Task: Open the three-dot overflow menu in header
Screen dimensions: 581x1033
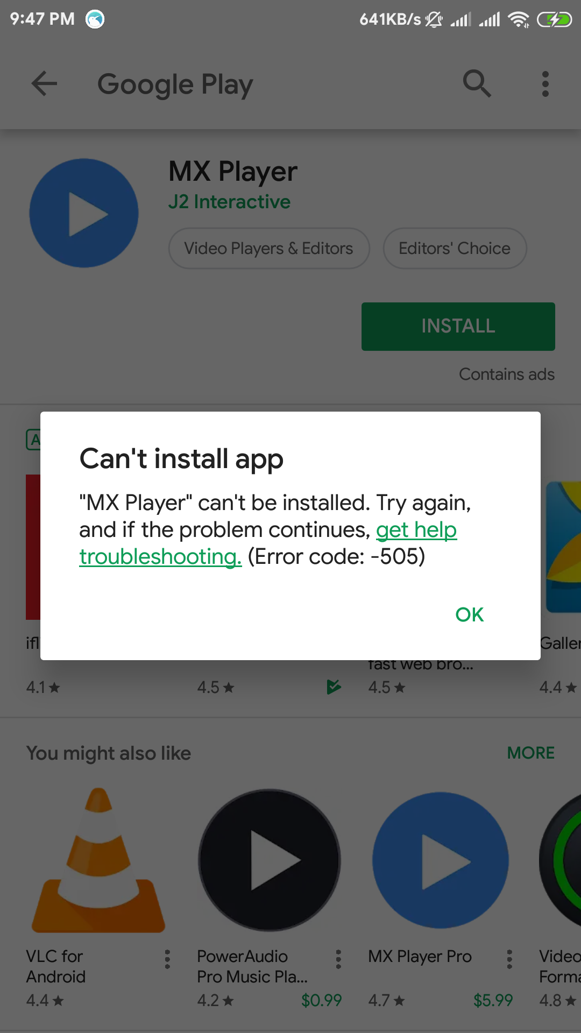Action: pyautogui.click(x=545, y=84)
